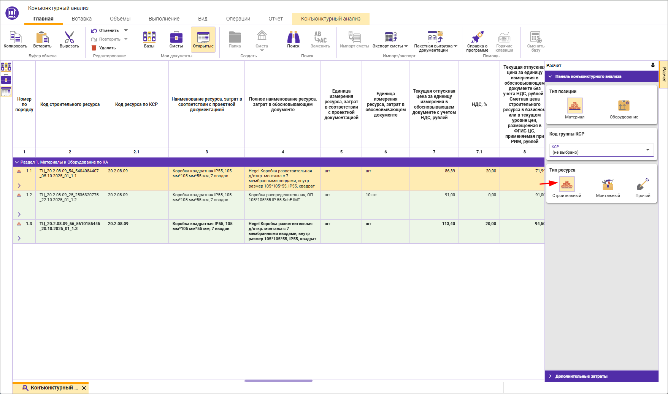Select Прочий resource type
This screenshot has height=394, width=668.
pos(643,185)
